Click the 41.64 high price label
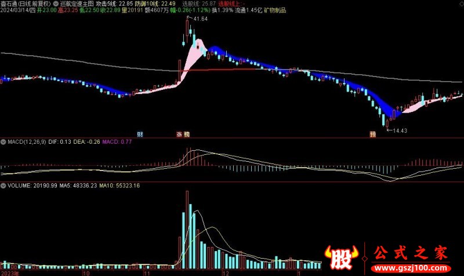 click(200, 19)
